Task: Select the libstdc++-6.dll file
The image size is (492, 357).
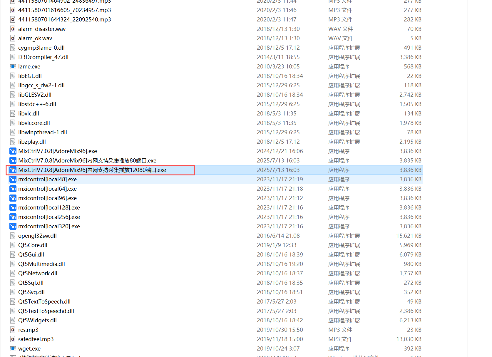Action: pos(37,104)
